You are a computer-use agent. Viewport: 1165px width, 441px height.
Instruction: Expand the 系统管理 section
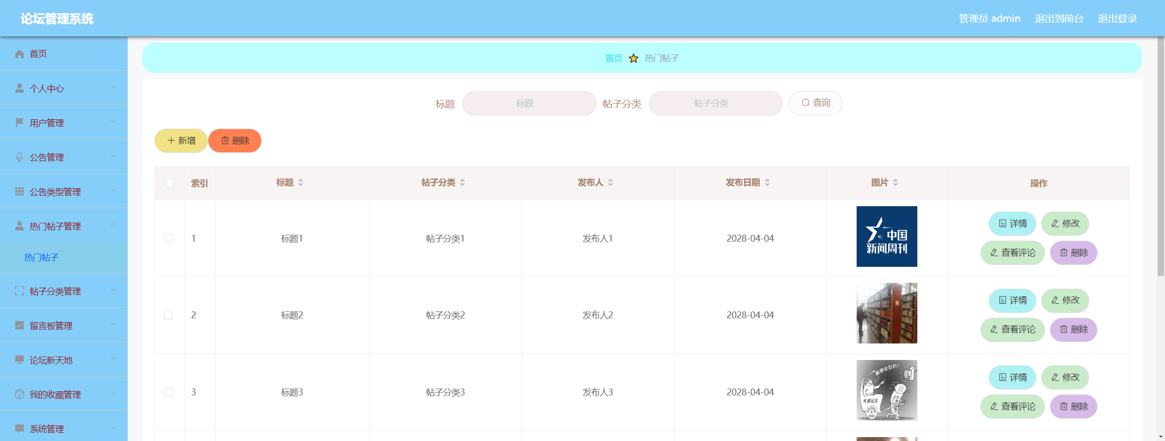115,429
